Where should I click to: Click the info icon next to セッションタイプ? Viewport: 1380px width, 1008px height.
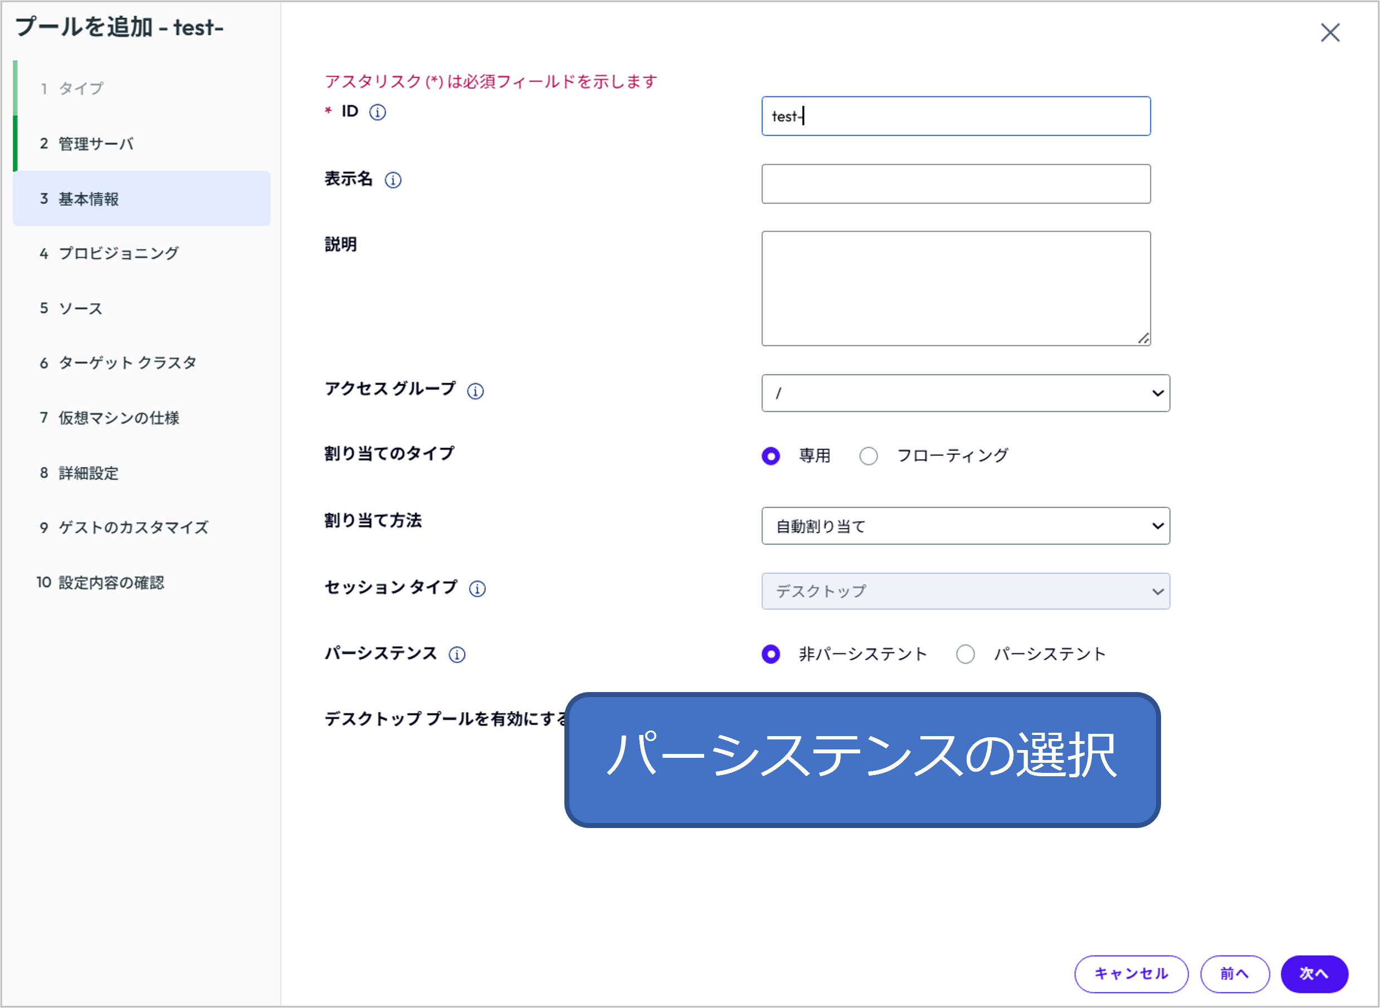[x=477, y=588]
